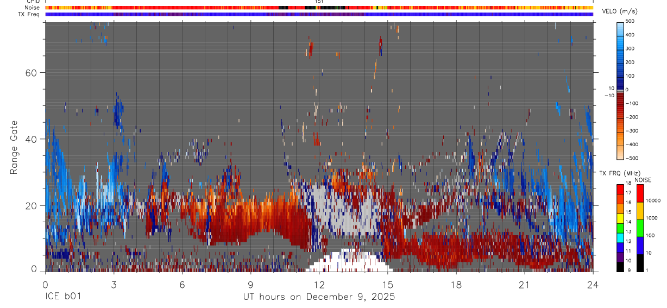Click the '-300' velocity scale label
Viewport: 667px width, 308px height.
coord(631,131)
